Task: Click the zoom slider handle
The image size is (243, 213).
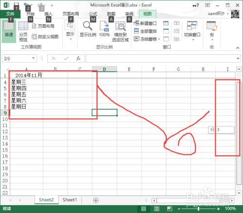Action: click(198, 209)
